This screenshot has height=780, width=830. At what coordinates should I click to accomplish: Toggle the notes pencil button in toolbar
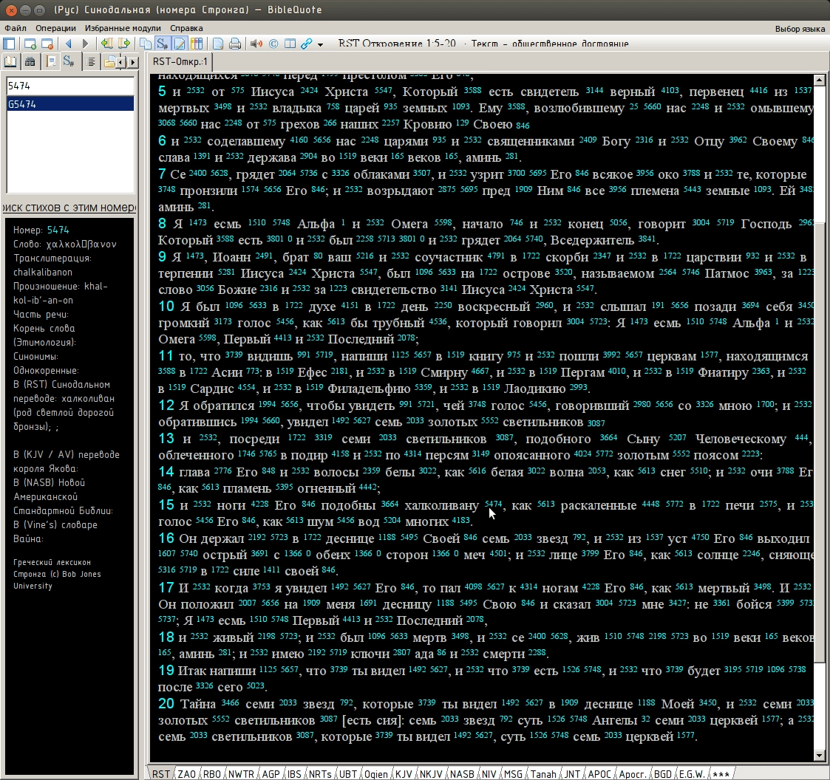point(180,44)
